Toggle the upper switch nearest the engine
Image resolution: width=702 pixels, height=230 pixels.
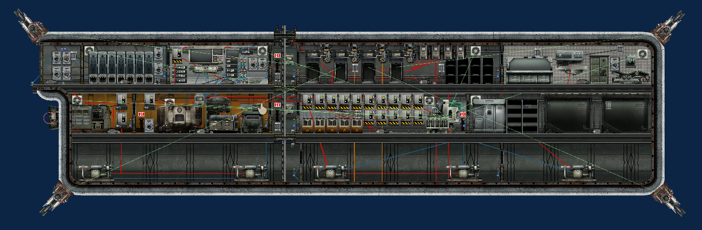point(122,99)
